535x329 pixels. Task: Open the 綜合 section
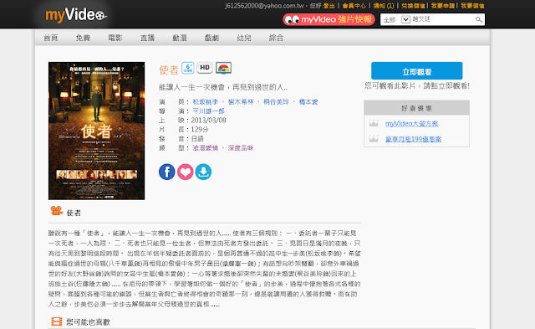coord(276,38)
